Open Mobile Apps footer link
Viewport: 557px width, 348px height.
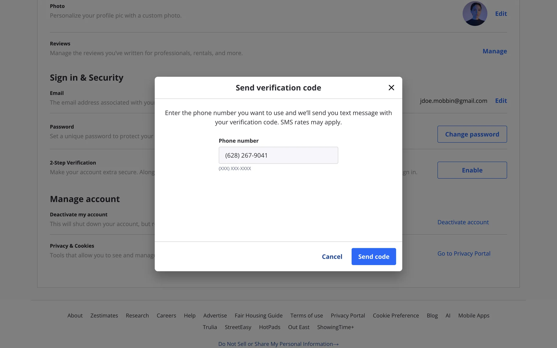(473, 316)
